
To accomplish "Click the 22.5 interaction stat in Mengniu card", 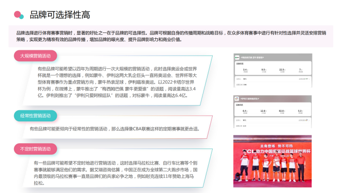I will tap(282, 70).
